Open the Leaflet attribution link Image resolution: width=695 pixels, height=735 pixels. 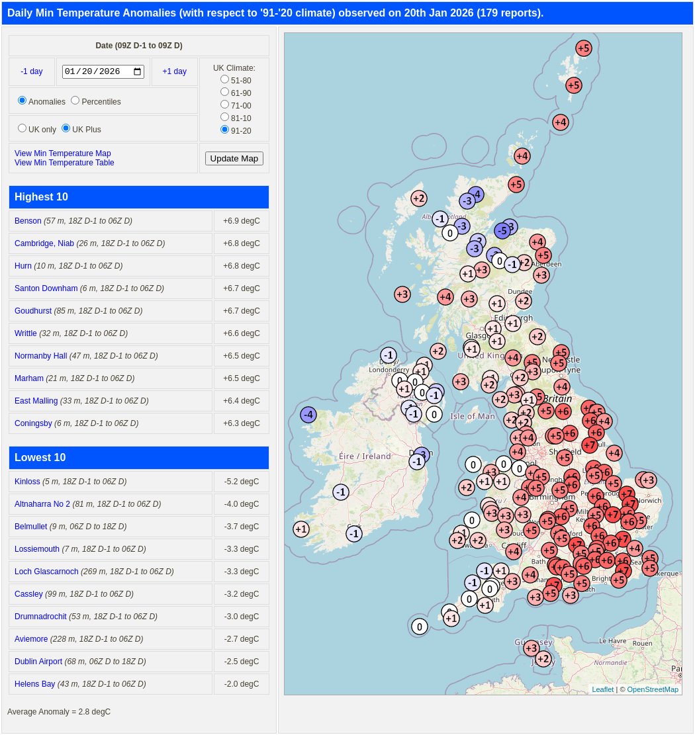point(602,689)
